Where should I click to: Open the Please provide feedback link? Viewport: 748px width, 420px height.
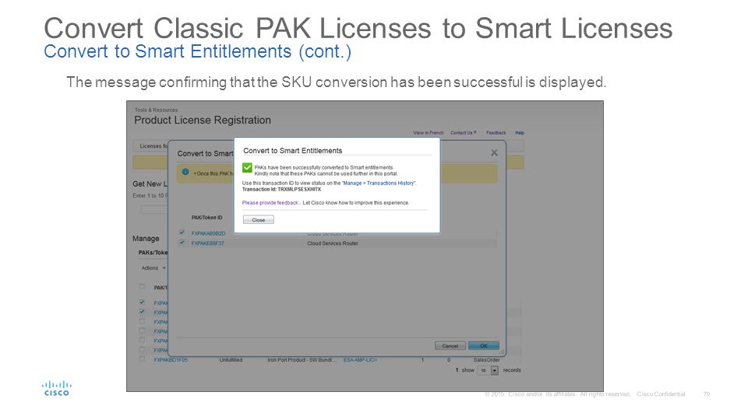270,203
